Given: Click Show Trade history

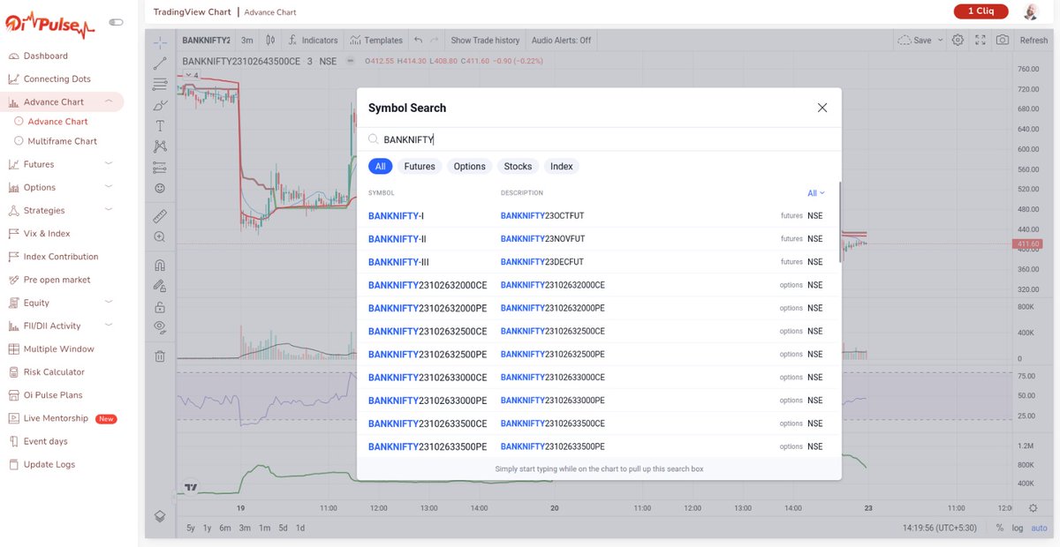Looking at the screenshot, I should point(485,41).
